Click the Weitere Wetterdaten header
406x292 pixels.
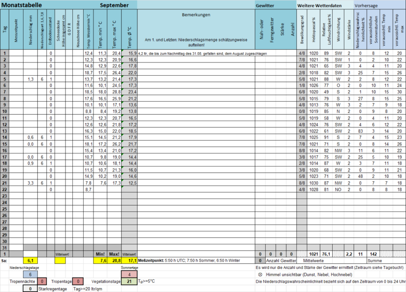pos(325,5)
